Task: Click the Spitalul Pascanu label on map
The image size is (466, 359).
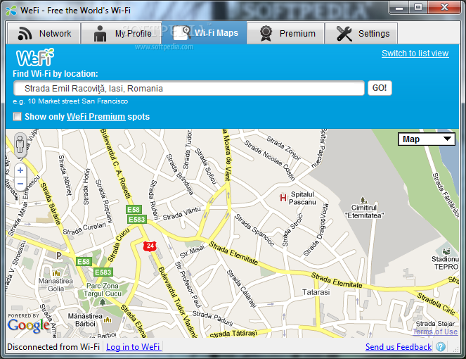Action: (302, 199)
